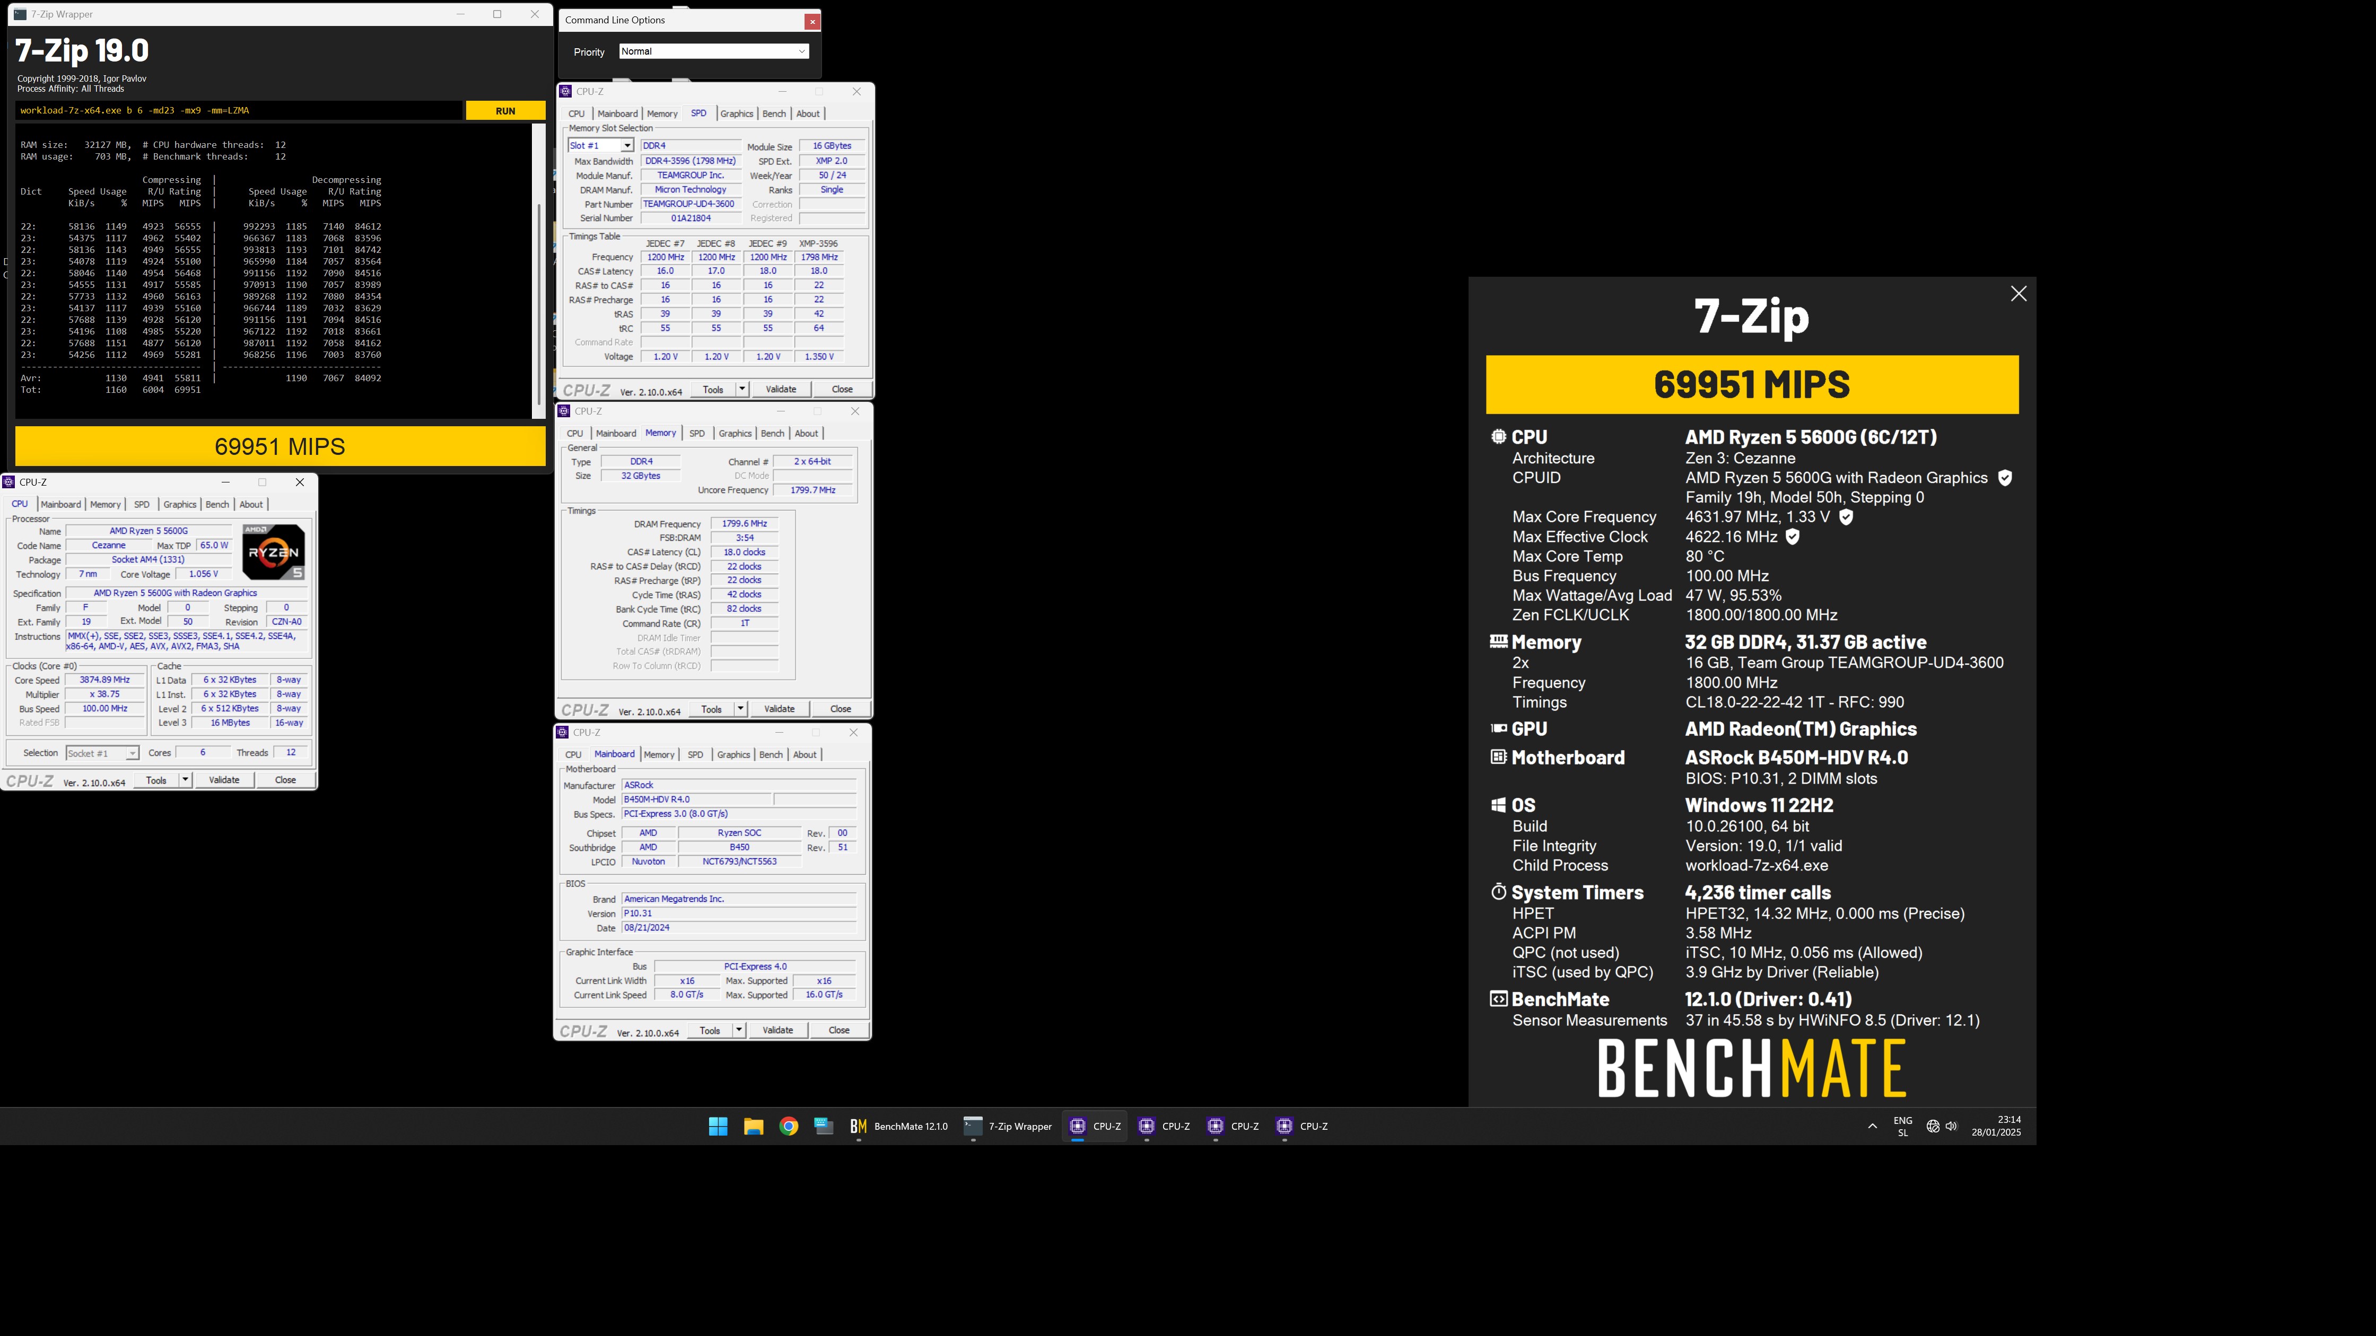Select SPD tab in the Memory CPU-Z window
Viewport: 2376px width, 1336px height.
(x=696, y=433)
